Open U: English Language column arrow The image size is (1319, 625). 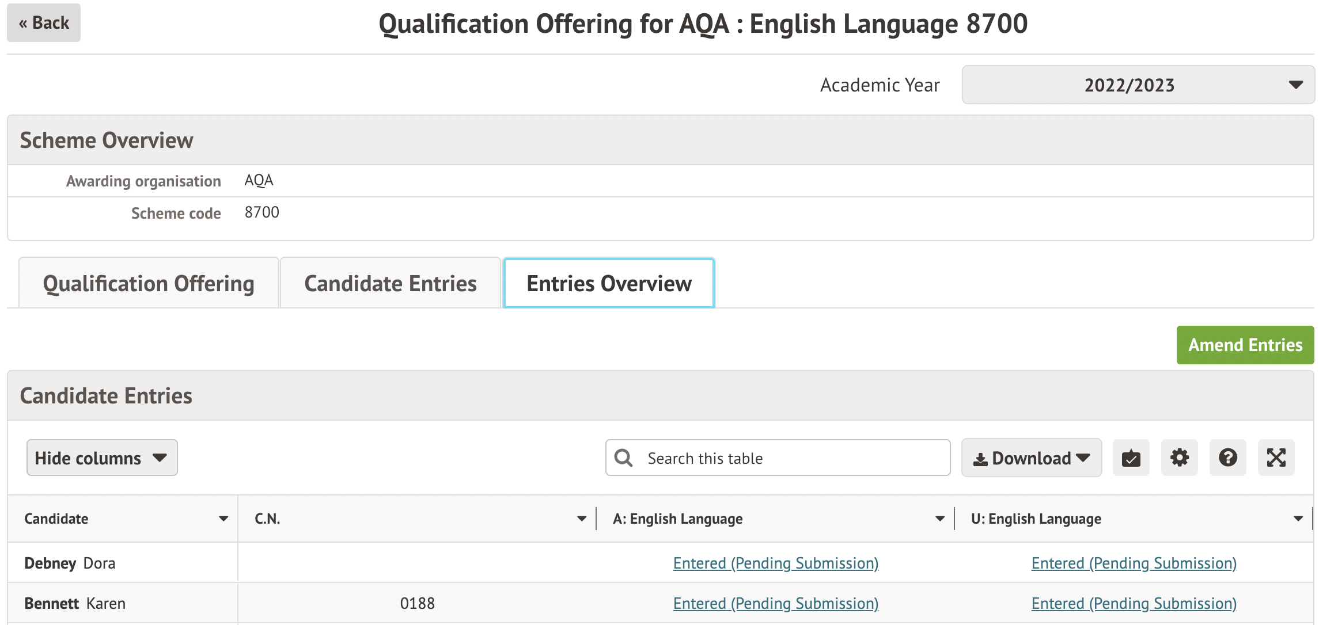(1298, 519)
